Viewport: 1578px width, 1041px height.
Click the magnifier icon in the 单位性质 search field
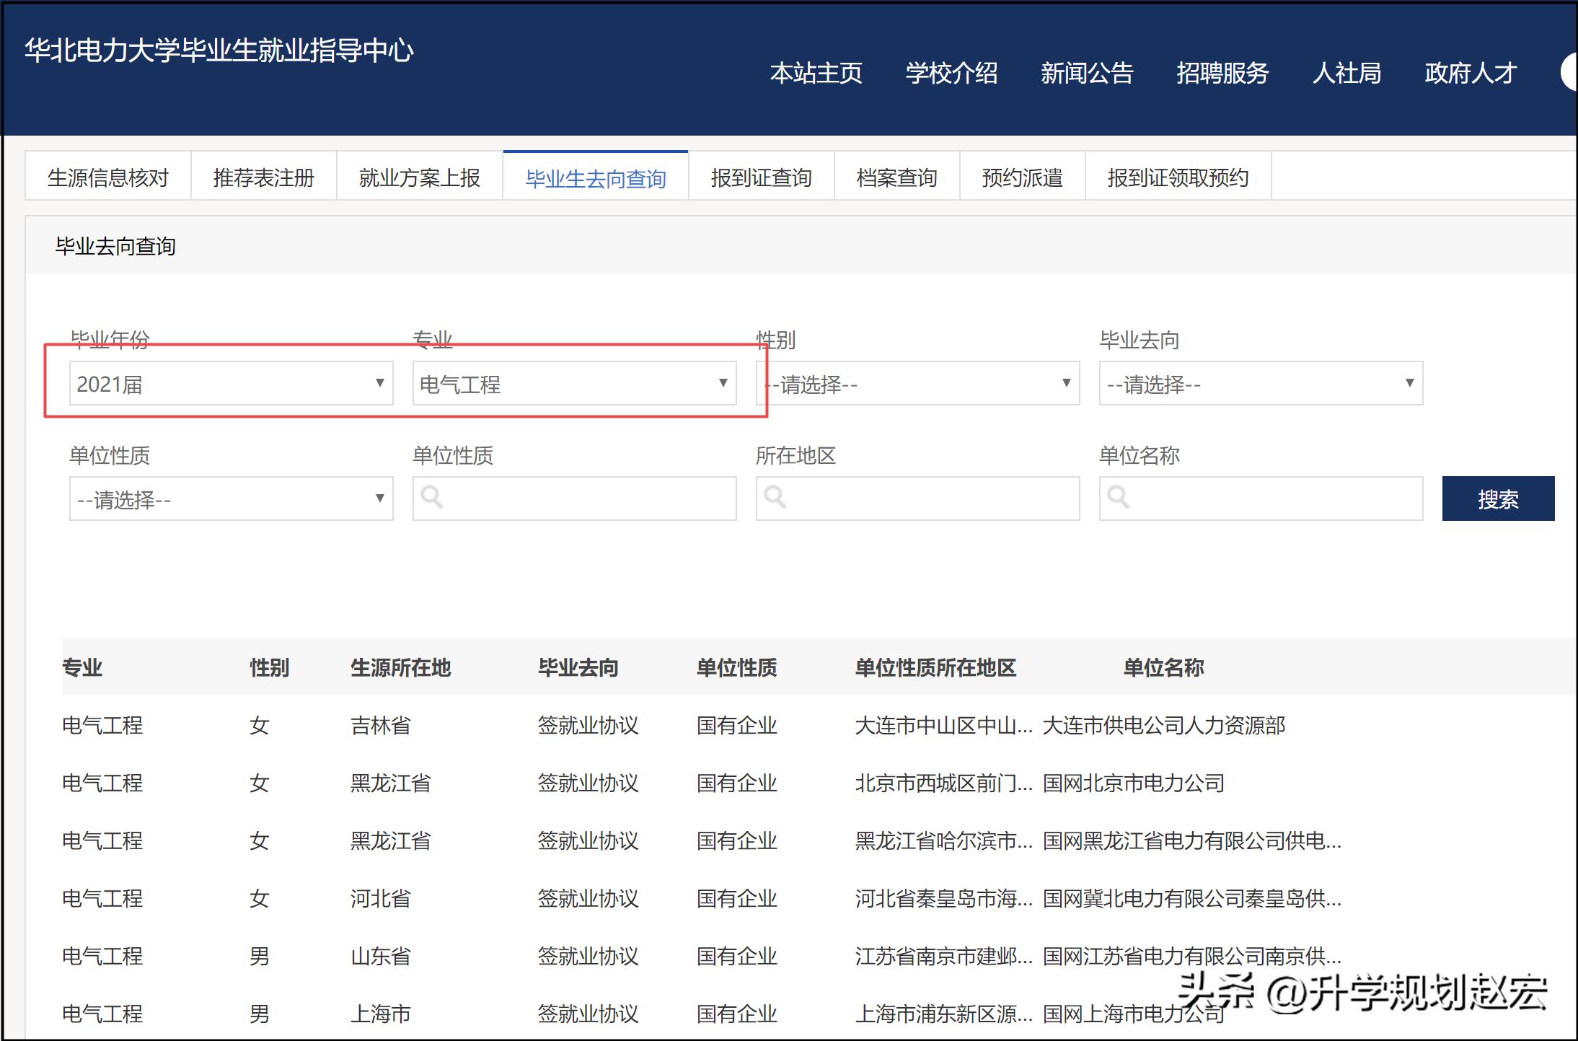[x=433, y=498]
